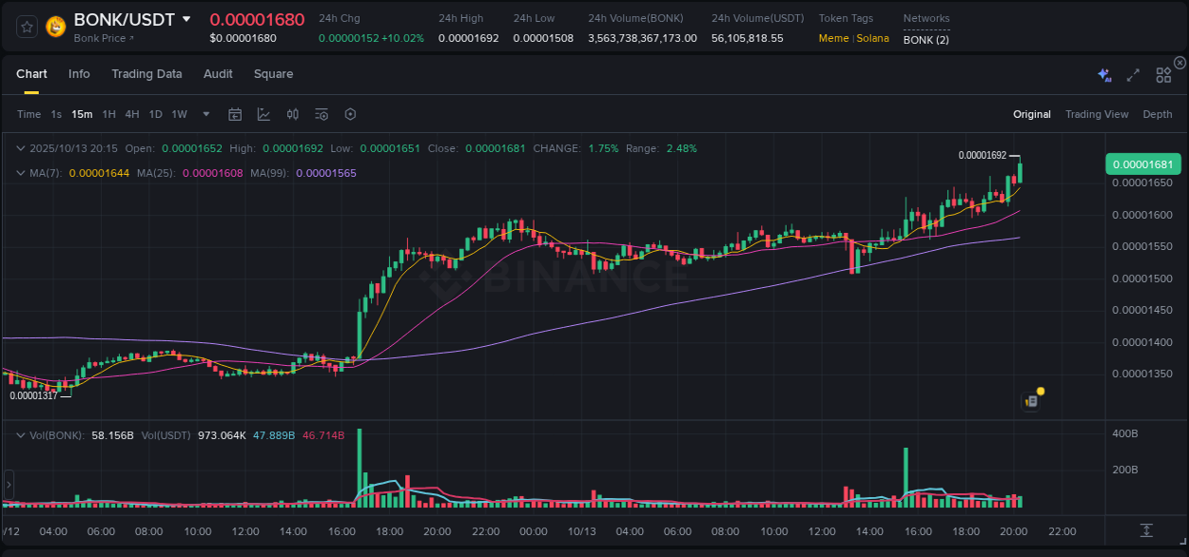Screen dimensions: 1189x557
Task: Open the candlestick style settings icon
Action: [292, 114]
